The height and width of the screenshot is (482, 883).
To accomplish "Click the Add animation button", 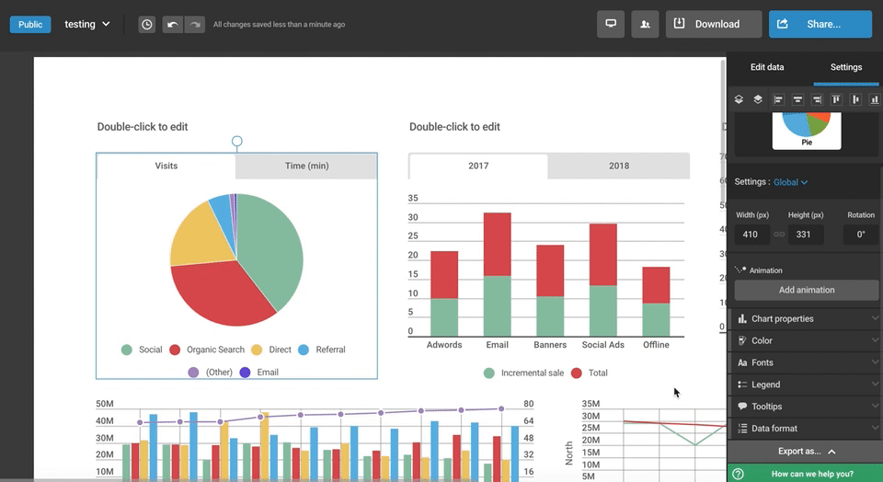I will pyautogui.click(x=807, y=290).
